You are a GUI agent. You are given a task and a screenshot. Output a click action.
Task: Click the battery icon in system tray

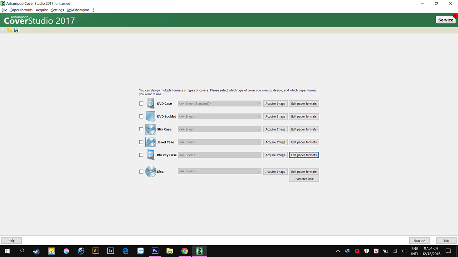click(386, 251)
